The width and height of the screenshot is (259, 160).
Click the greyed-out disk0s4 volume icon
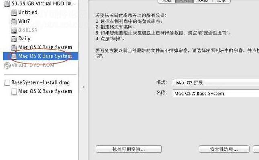point(14,30)
